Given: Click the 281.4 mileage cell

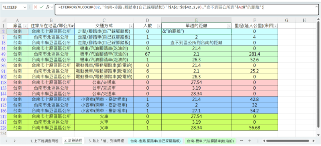Looking at the screenshot, I should tap(254, 54).
